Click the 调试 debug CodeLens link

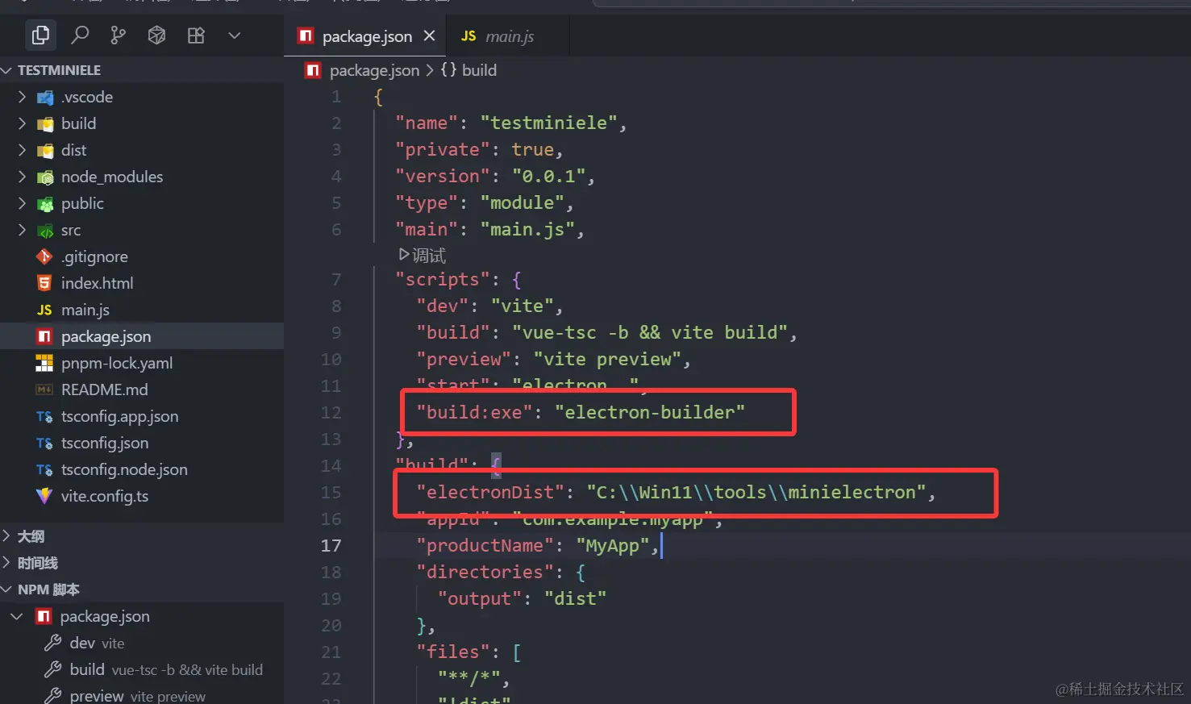[423, 256]
